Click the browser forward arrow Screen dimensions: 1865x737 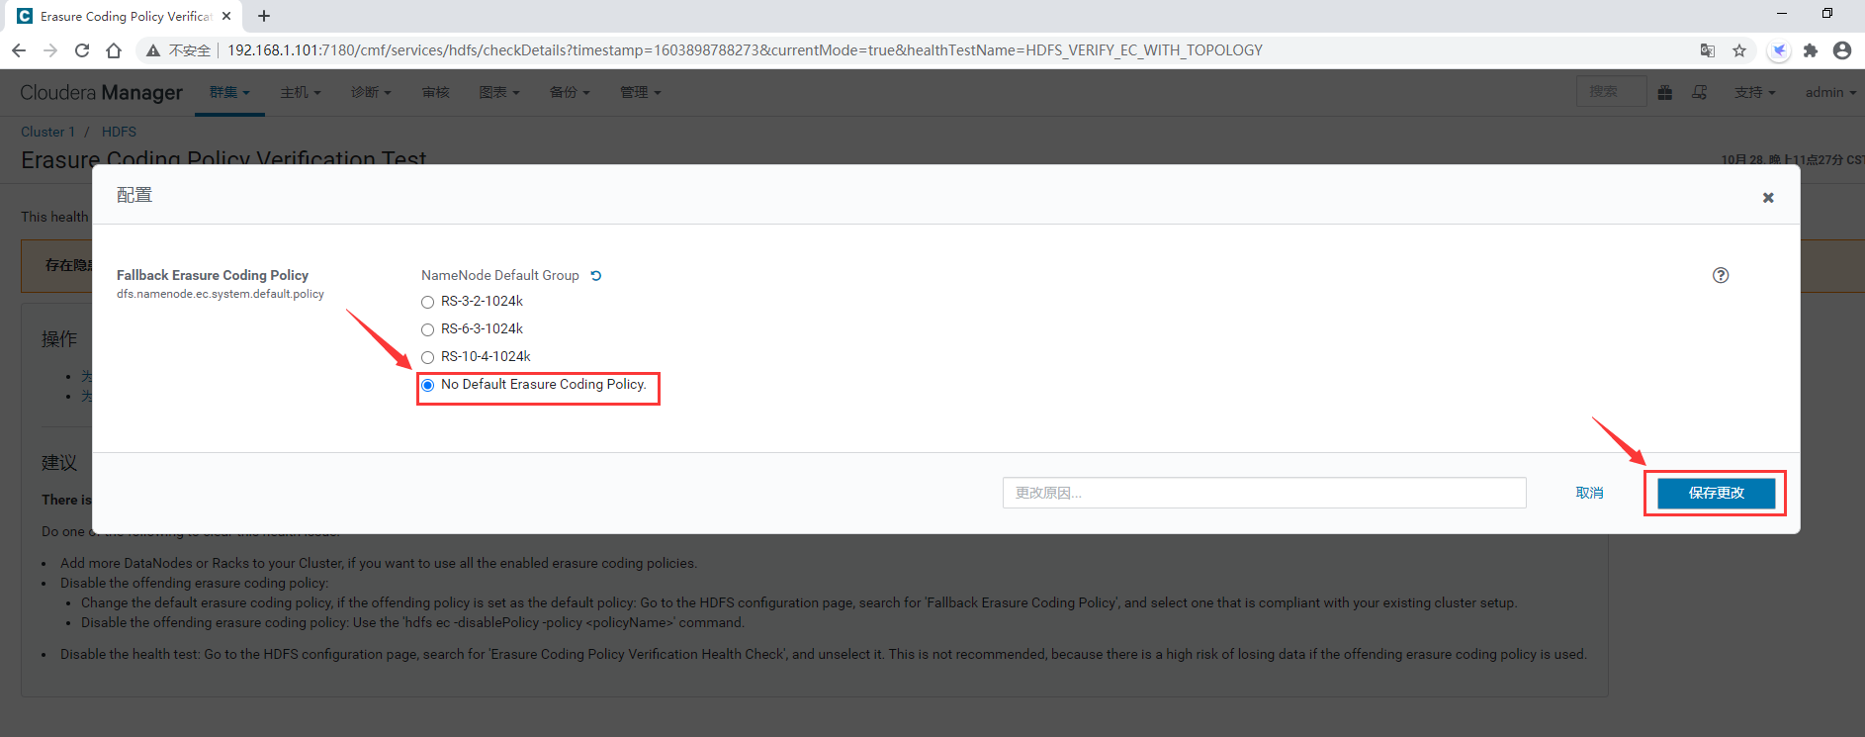(x=50, y=50)
